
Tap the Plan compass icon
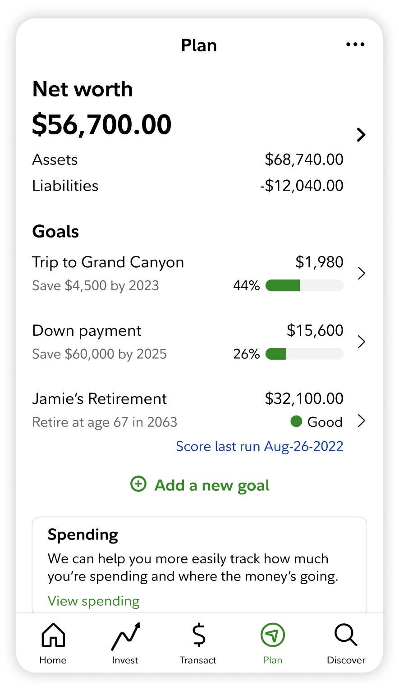point(273,635)
